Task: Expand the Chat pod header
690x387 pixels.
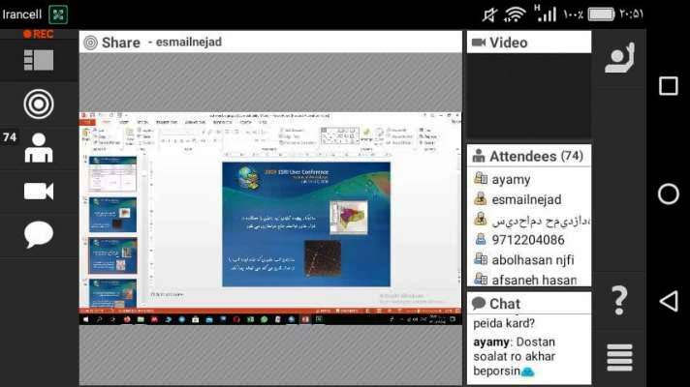Action: pyautogui.click(x=528, y=303)
